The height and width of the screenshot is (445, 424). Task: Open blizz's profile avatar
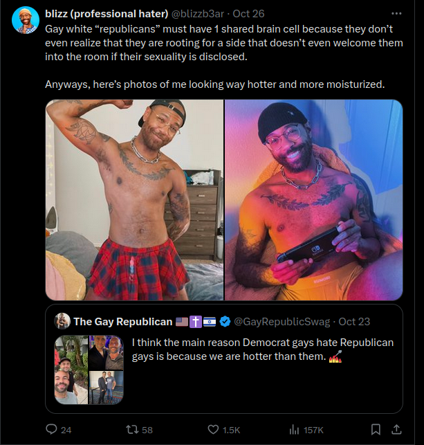25,20
